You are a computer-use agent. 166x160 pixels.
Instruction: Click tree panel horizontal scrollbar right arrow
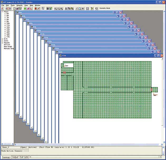pyautogui.click(x=13, y=144)
